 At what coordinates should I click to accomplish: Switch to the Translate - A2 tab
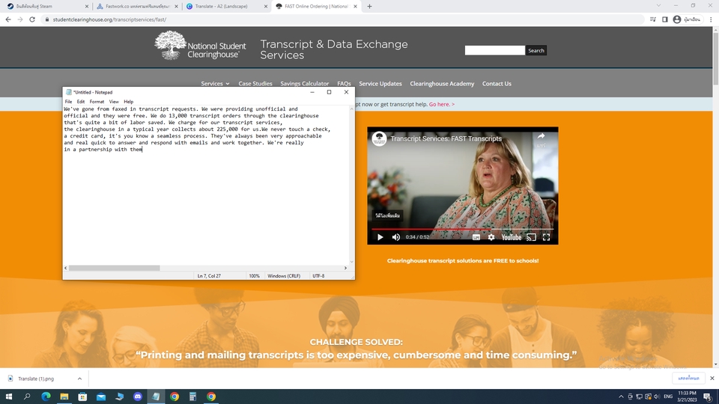pos(225,7)
